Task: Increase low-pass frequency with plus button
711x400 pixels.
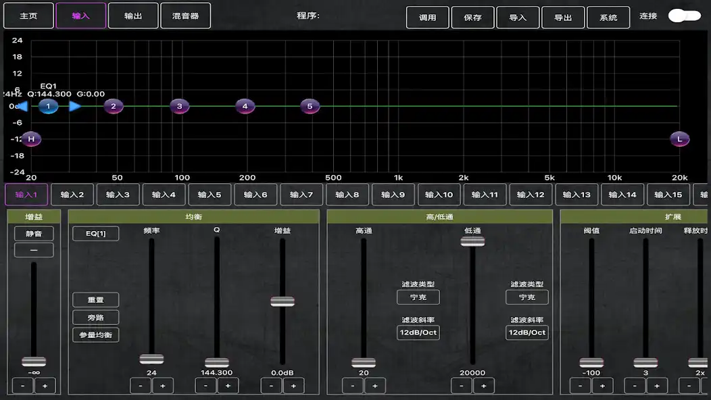Action: click(x=484, y=386)
